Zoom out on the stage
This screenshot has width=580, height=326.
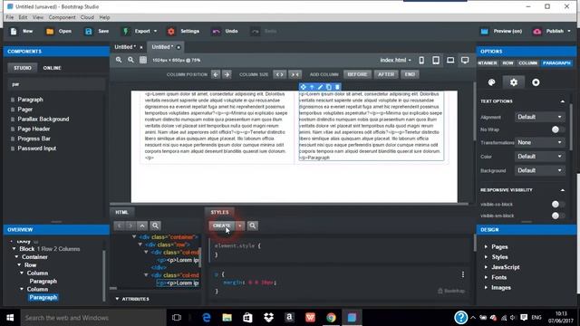tap(130, 60)
